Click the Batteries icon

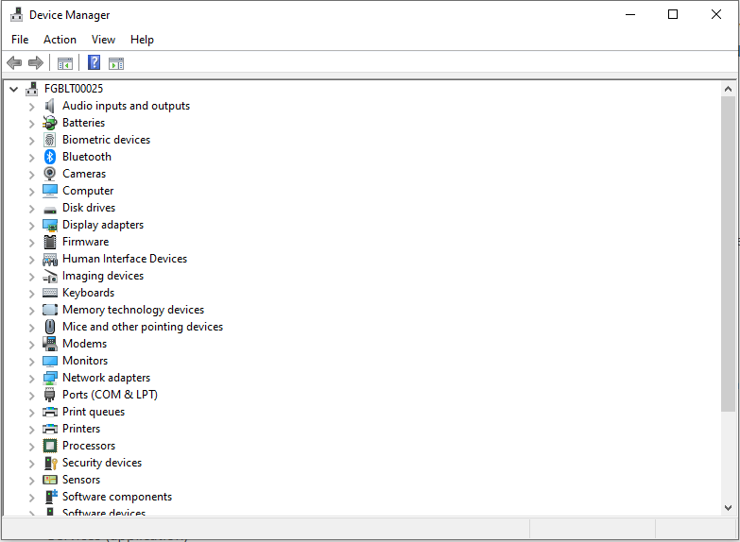point(49,123)
